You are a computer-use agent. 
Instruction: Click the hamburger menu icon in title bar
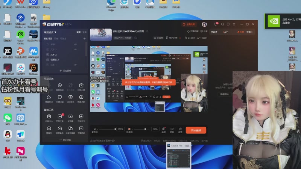coord(234,24)
